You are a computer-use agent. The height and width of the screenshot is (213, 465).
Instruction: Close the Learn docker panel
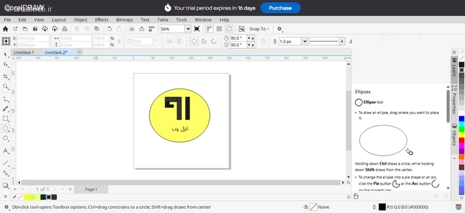pyautogui.click(x=454, y=52)
